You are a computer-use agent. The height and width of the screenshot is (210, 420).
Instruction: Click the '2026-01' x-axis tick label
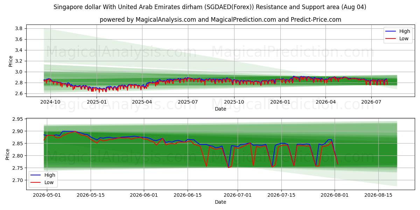(x=280, y=102)
